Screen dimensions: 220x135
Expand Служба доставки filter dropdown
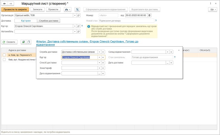coord(99,52)
